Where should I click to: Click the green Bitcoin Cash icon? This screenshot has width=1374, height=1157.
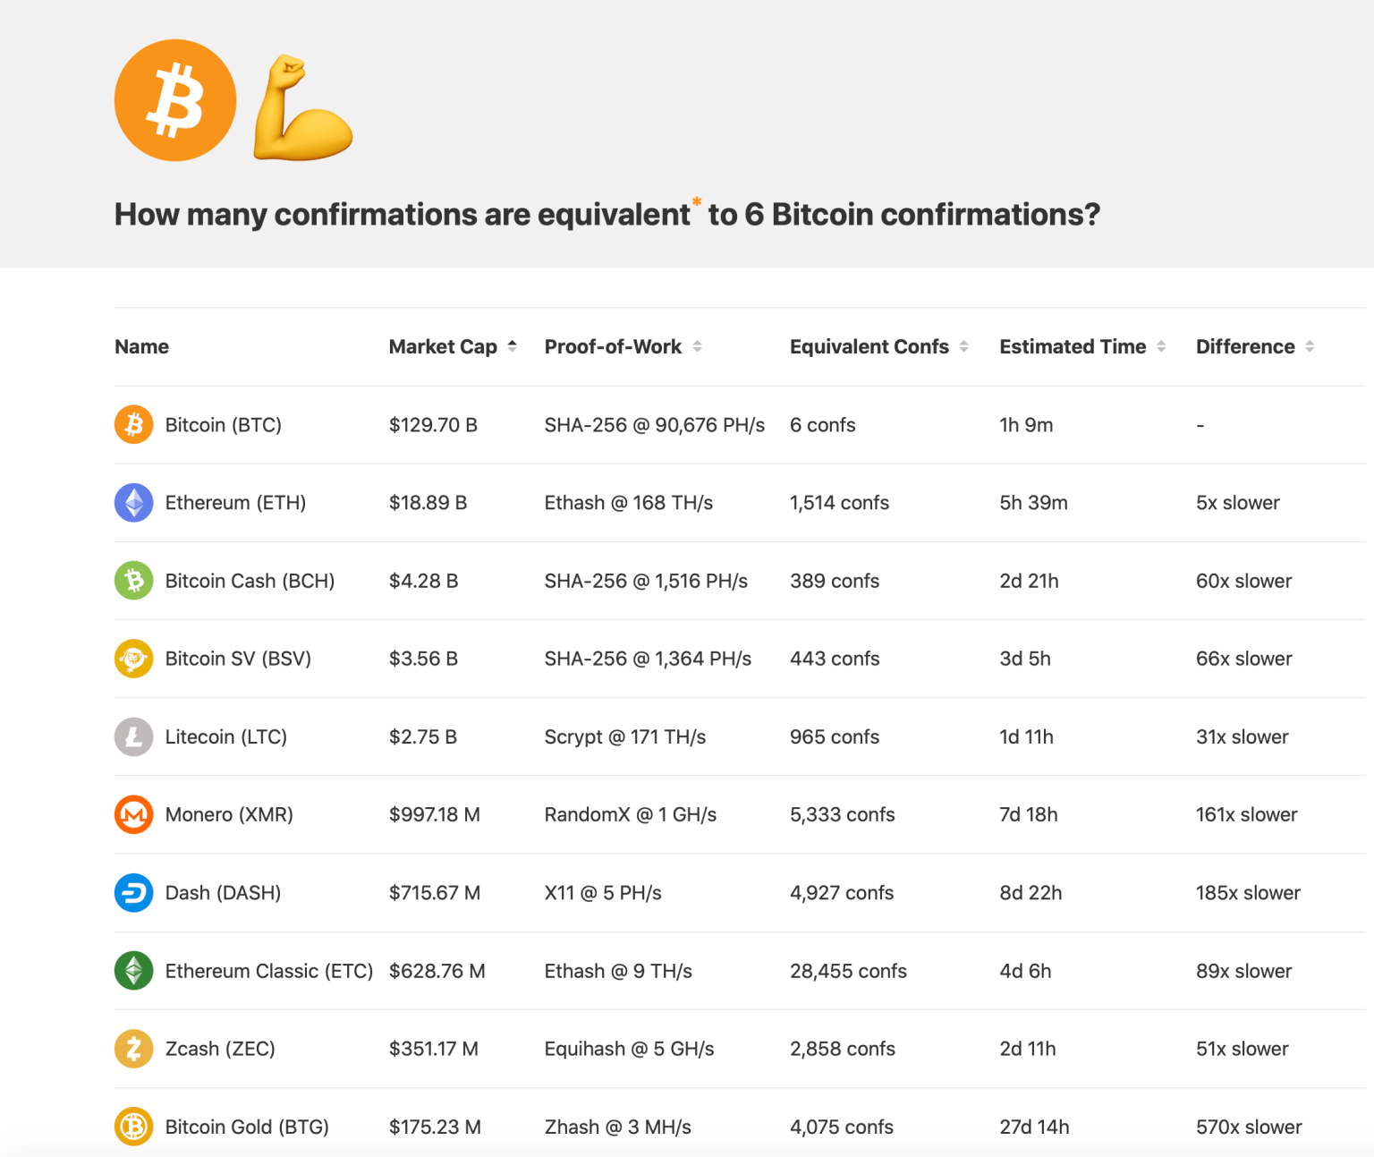pyautogui.click(x=134, y=581)
